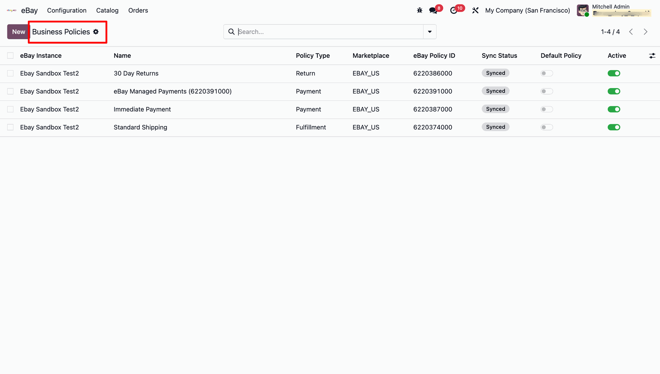This screenshot has width=660, height=374.
Task: Click policy ID 6220374000
Action: (433, 127)
